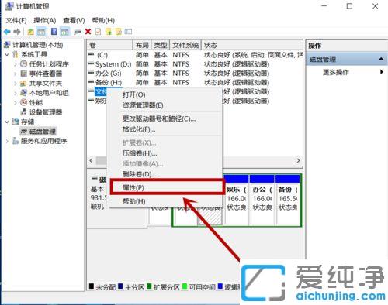
Task: Open the 文件(F) menu
Action: pyautogui.click(x=16, y=20)
